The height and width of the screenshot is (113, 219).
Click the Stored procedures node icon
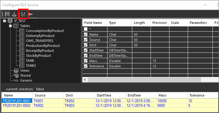pos(16,75)
